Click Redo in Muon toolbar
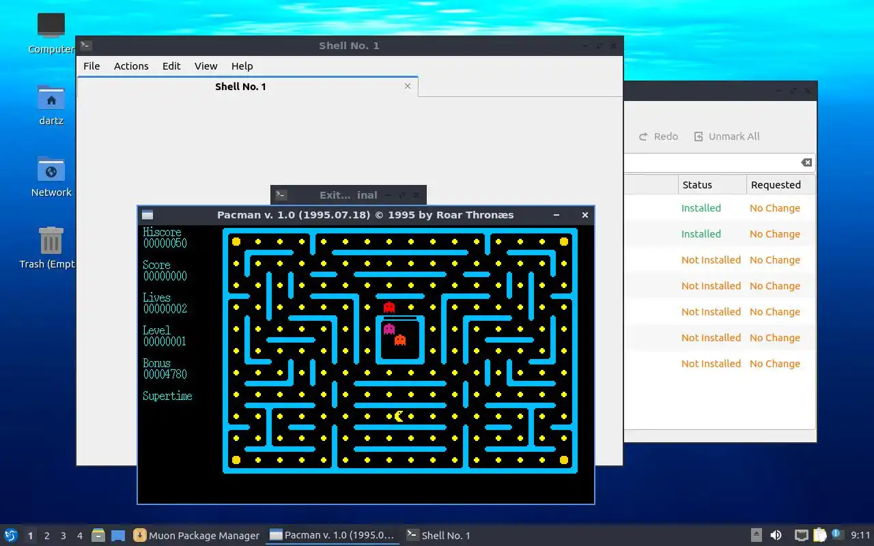Viewport: 874px width, 546px height. tap(658, 136)
